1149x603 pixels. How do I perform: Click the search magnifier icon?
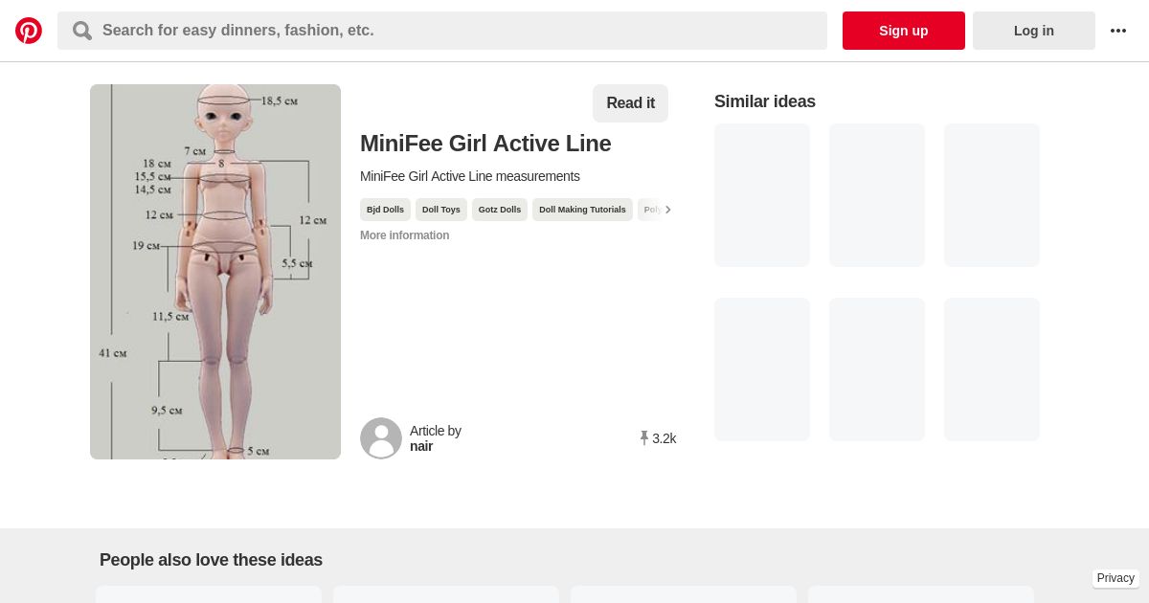(x=82, y=31)
